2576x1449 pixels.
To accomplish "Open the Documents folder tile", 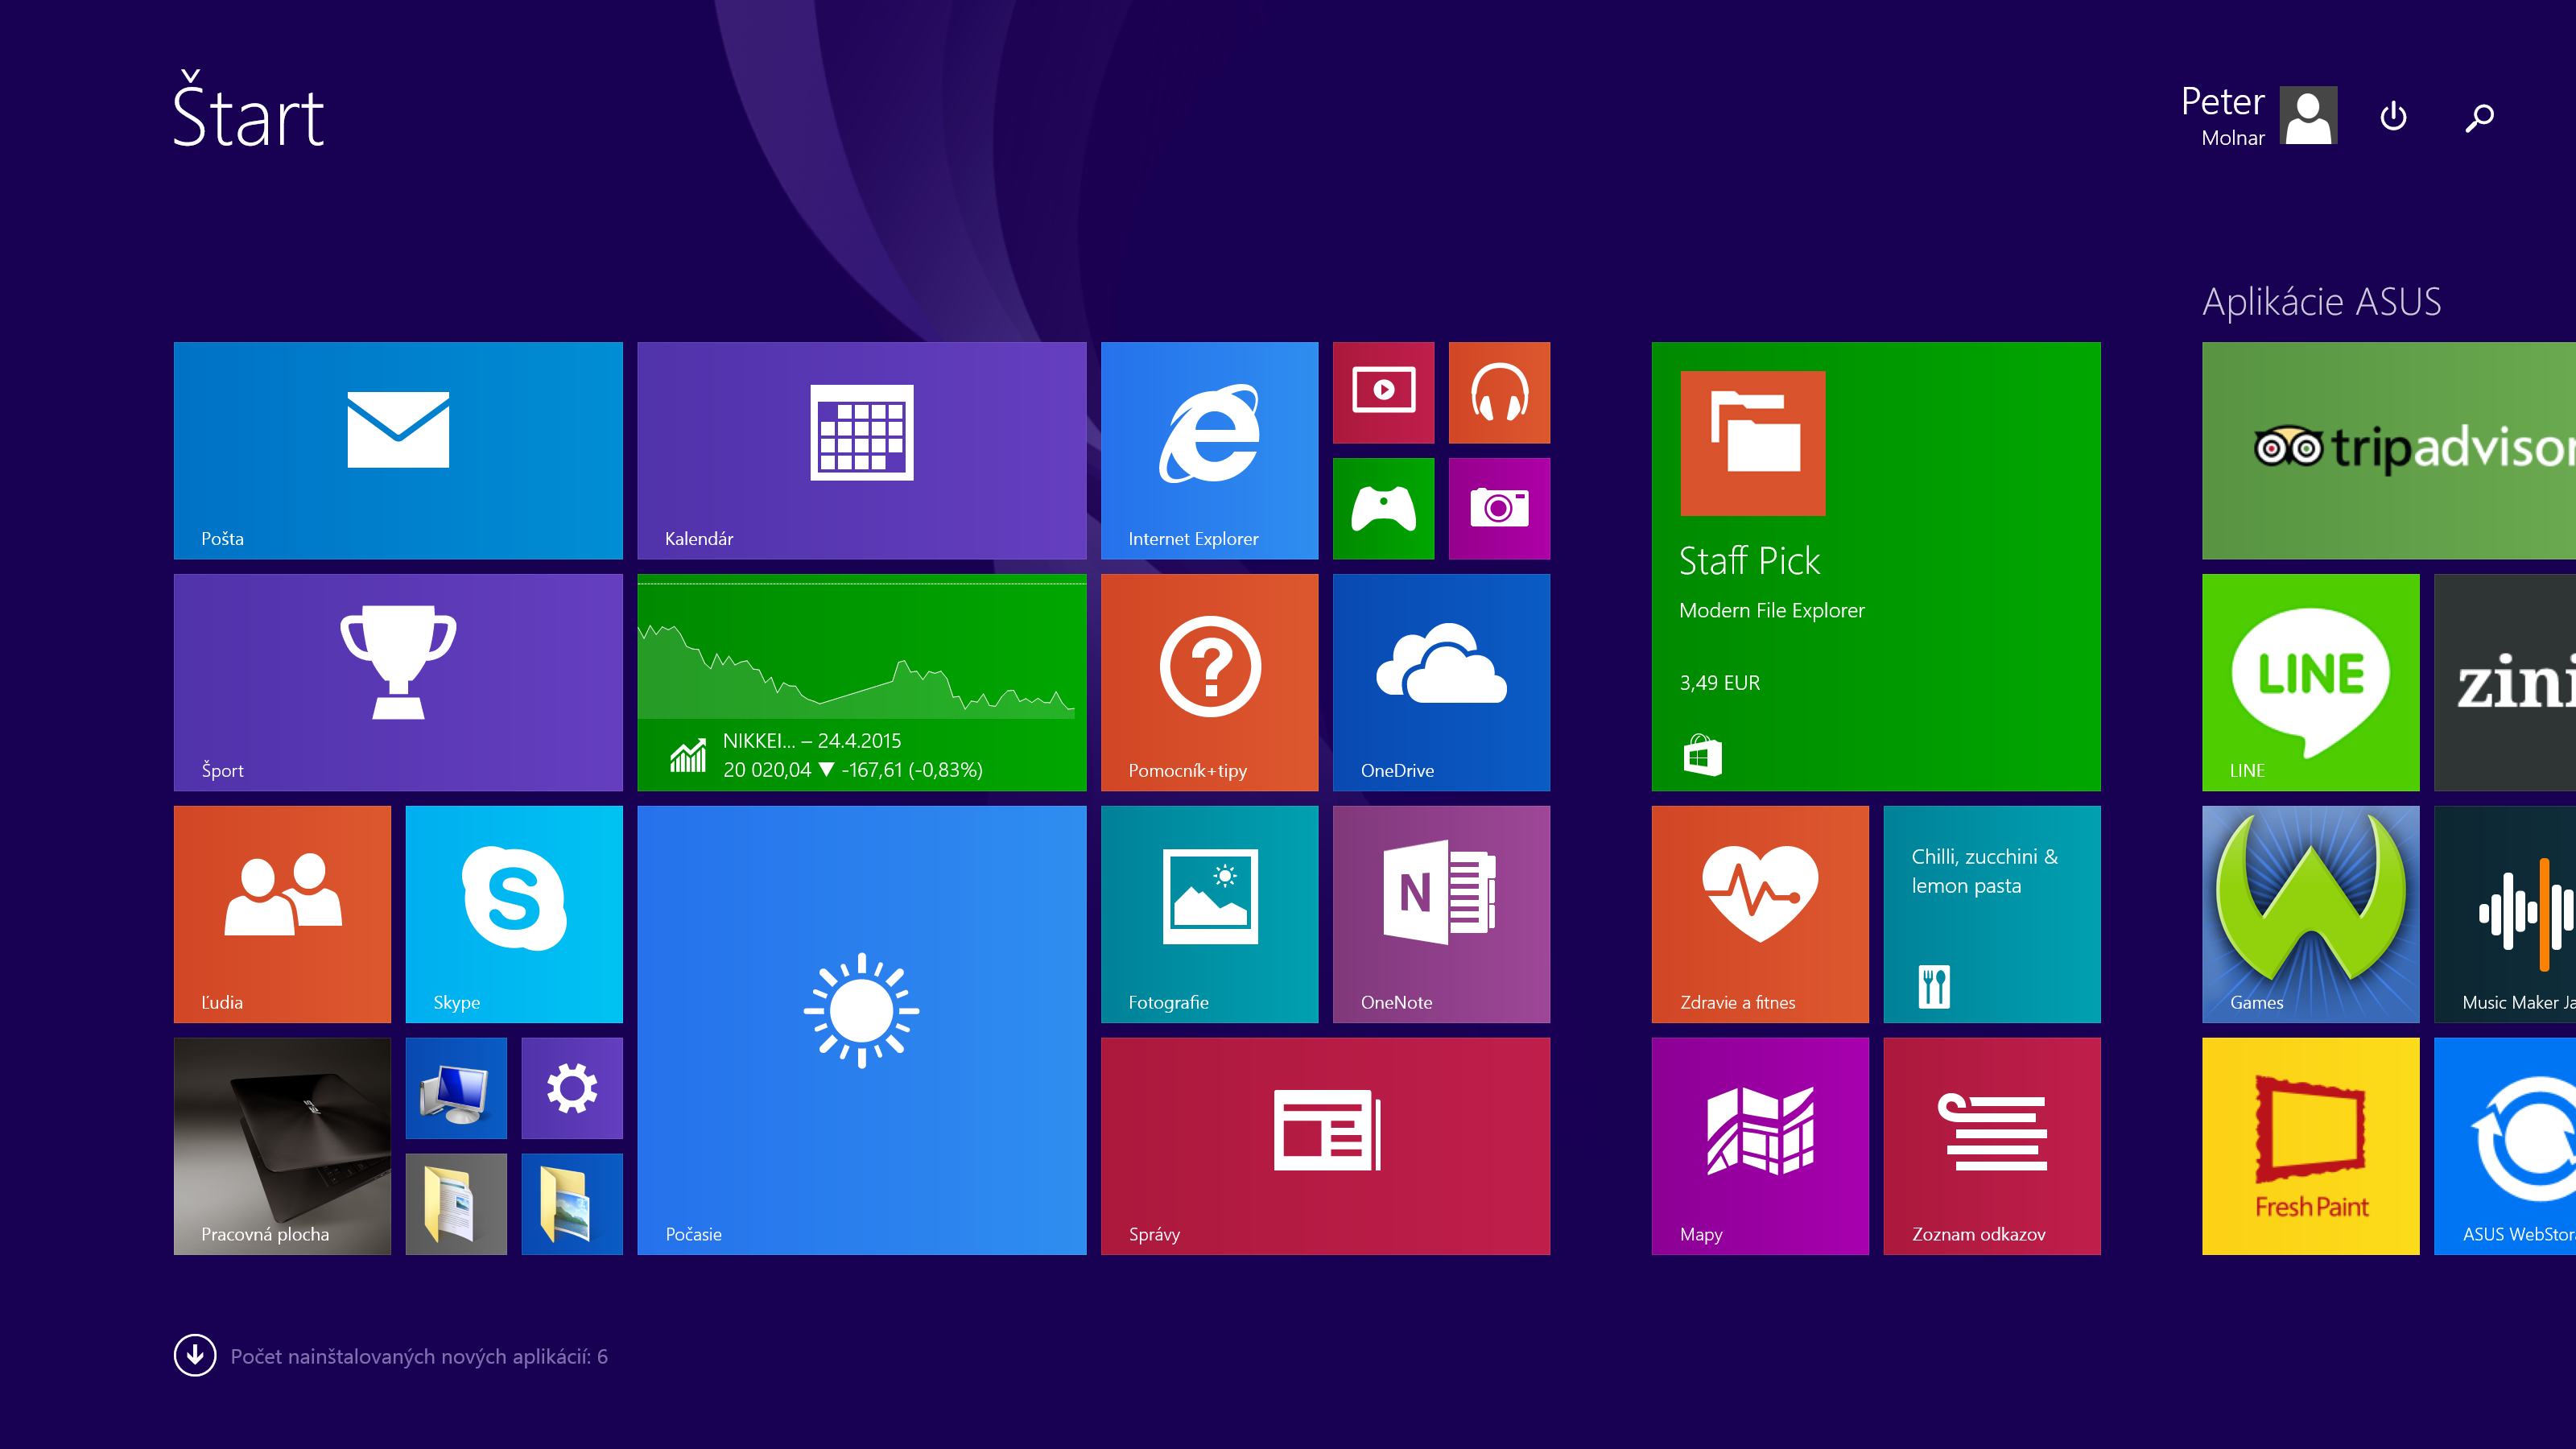I will click(x=456, y=1204).
